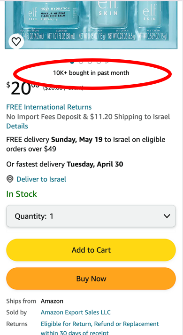
Task: Click the location pin icon
Action: click(x=10, y=179)
